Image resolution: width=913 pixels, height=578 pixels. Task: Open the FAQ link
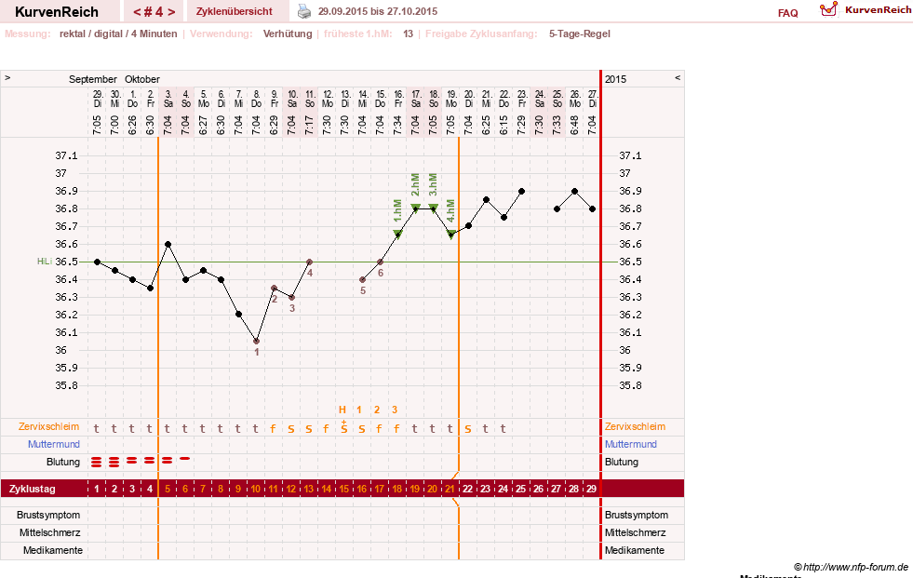(787, 13)
